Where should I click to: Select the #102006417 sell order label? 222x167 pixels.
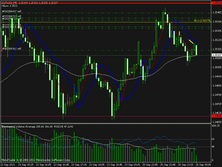[12, 11]
